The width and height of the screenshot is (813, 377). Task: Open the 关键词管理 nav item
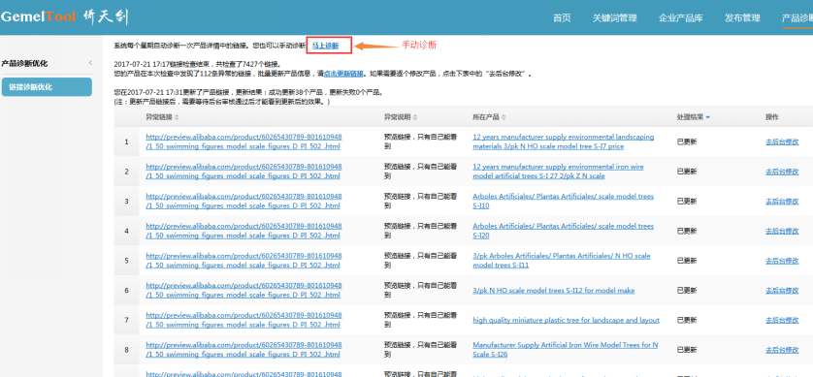point(614,18)
